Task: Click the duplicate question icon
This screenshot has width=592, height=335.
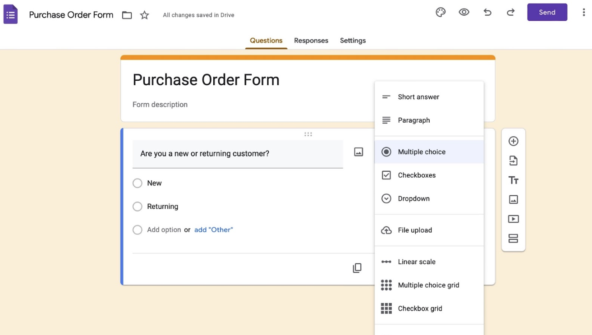Action: 357,268
